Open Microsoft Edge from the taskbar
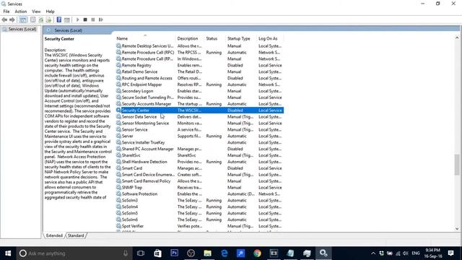 coord(225,253)
